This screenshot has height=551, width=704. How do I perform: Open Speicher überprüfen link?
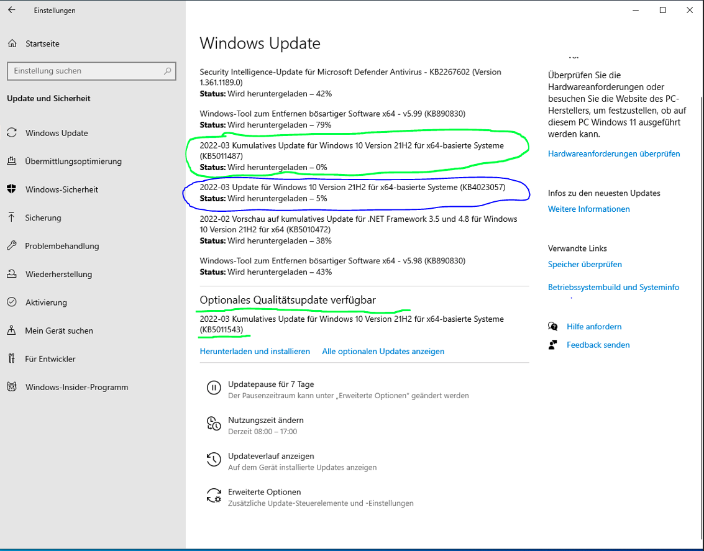pyautogui.click(x=585, y=264)
